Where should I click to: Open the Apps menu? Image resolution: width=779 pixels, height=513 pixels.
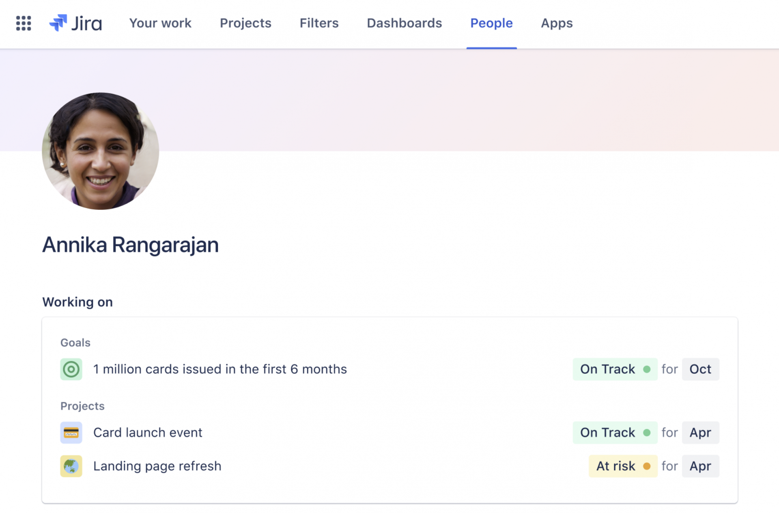click(x=556, y=23)
